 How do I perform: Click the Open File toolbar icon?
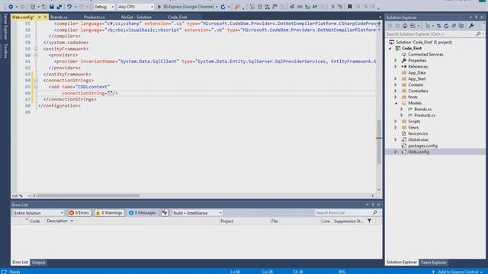pyautogui.click(x=44, y=7)
